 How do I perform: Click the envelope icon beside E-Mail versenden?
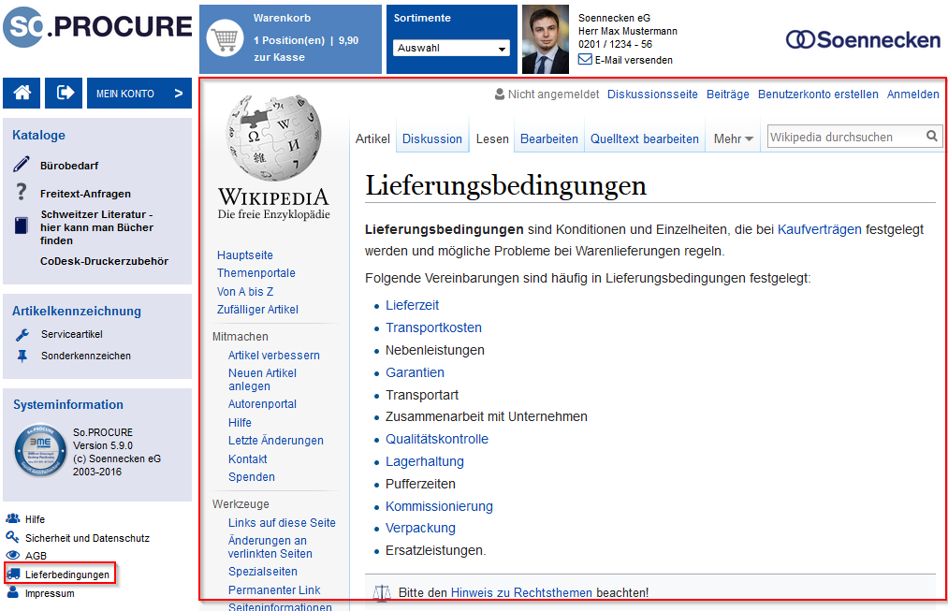pyautogui.click(x=585, y=59)
